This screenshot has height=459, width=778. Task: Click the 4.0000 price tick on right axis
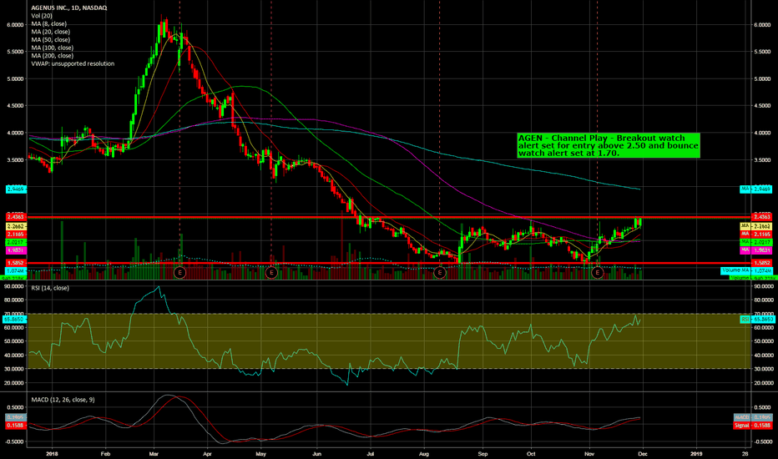(x=762, y=133)
